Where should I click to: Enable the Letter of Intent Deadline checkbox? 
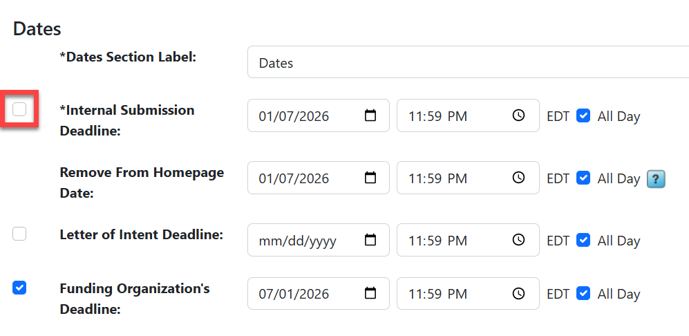pos(19,234)
